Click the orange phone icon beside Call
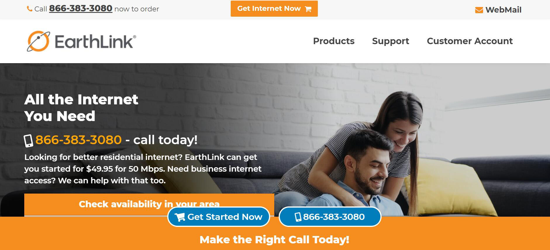Image resolution: width=550 pixels, height=250 pixels. click(x=30, y=9)
